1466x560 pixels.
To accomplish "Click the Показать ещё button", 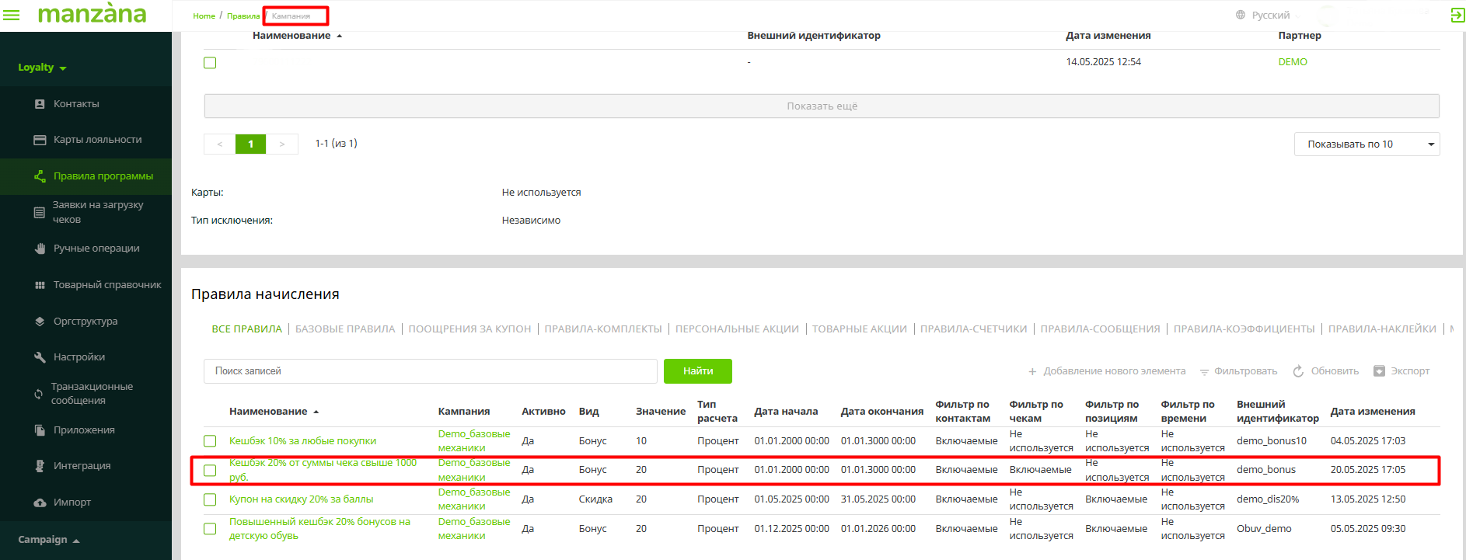I will [x=822, y=106].
